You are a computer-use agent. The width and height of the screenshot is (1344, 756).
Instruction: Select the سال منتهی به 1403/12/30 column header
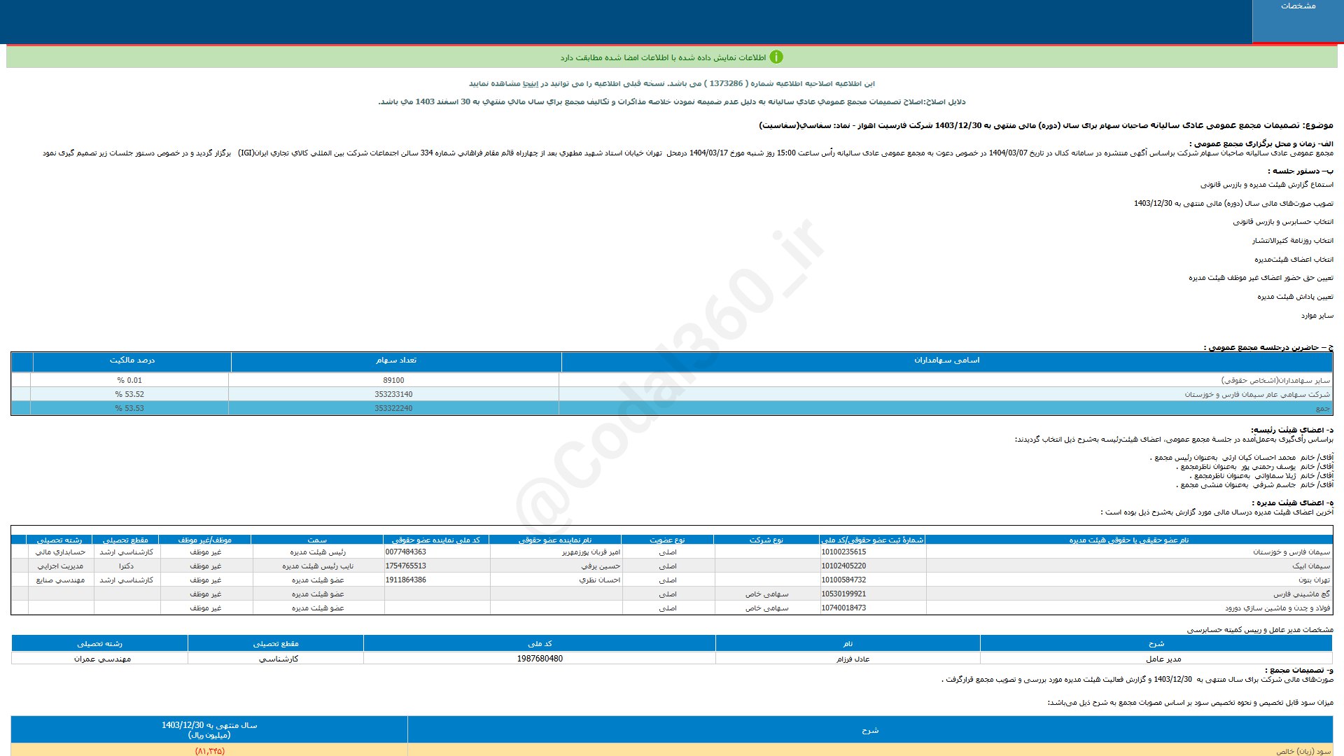click(209, 729)
